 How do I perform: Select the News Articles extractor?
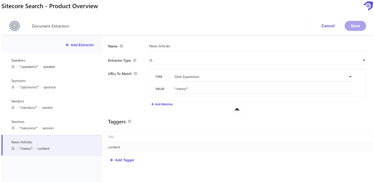(52, 145)
